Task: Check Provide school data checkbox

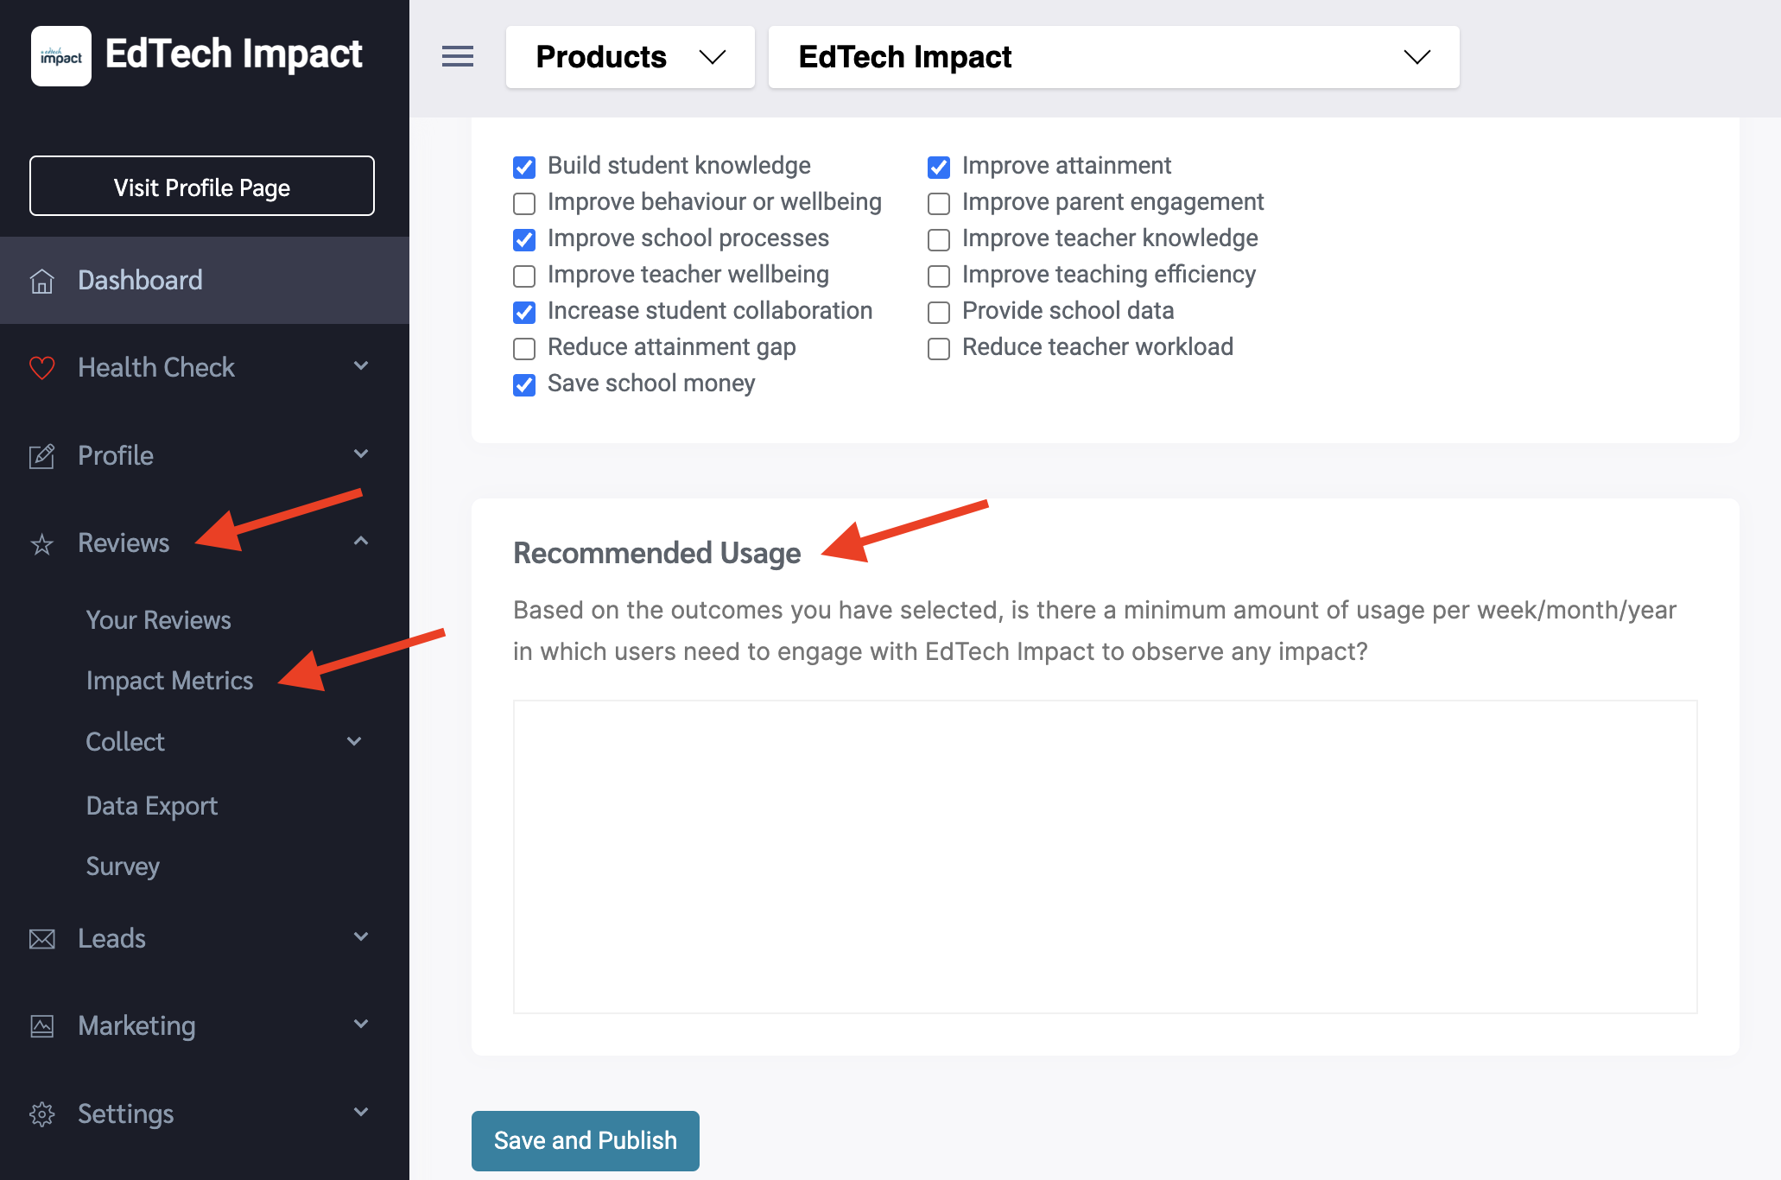Action: (x=939, y=312)
